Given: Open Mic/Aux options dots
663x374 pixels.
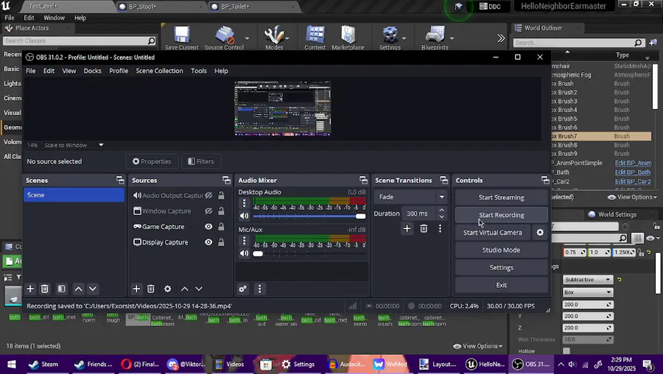Looking at the screenshot, I should 244,241.
